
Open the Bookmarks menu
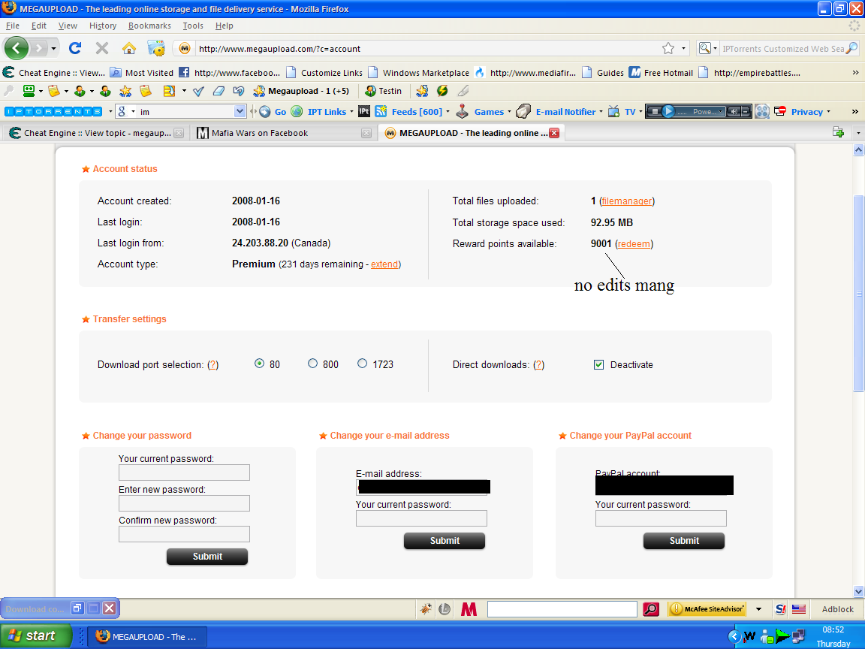point(149,26)
